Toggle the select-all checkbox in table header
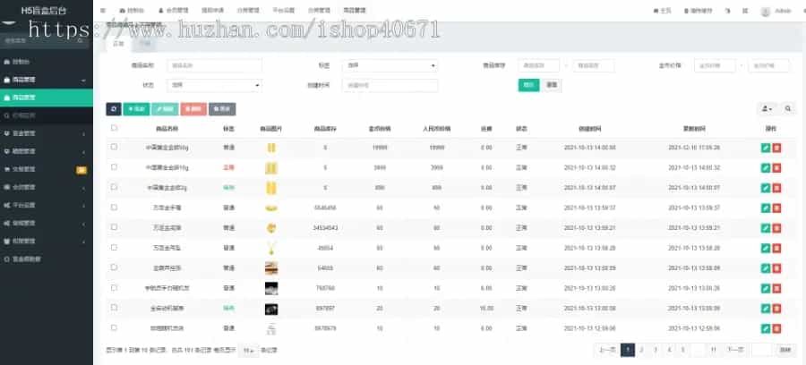The width and height of the screenshot is (806, 365). coord(114,128)
